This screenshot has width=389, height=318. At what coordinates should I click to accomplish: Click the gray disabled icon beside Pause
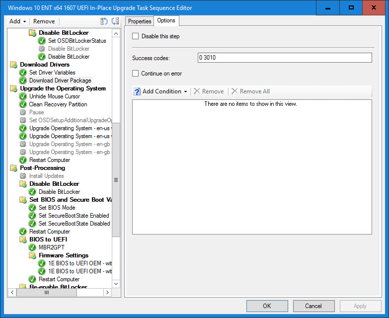pyautogui.click(x=23, y=112)
